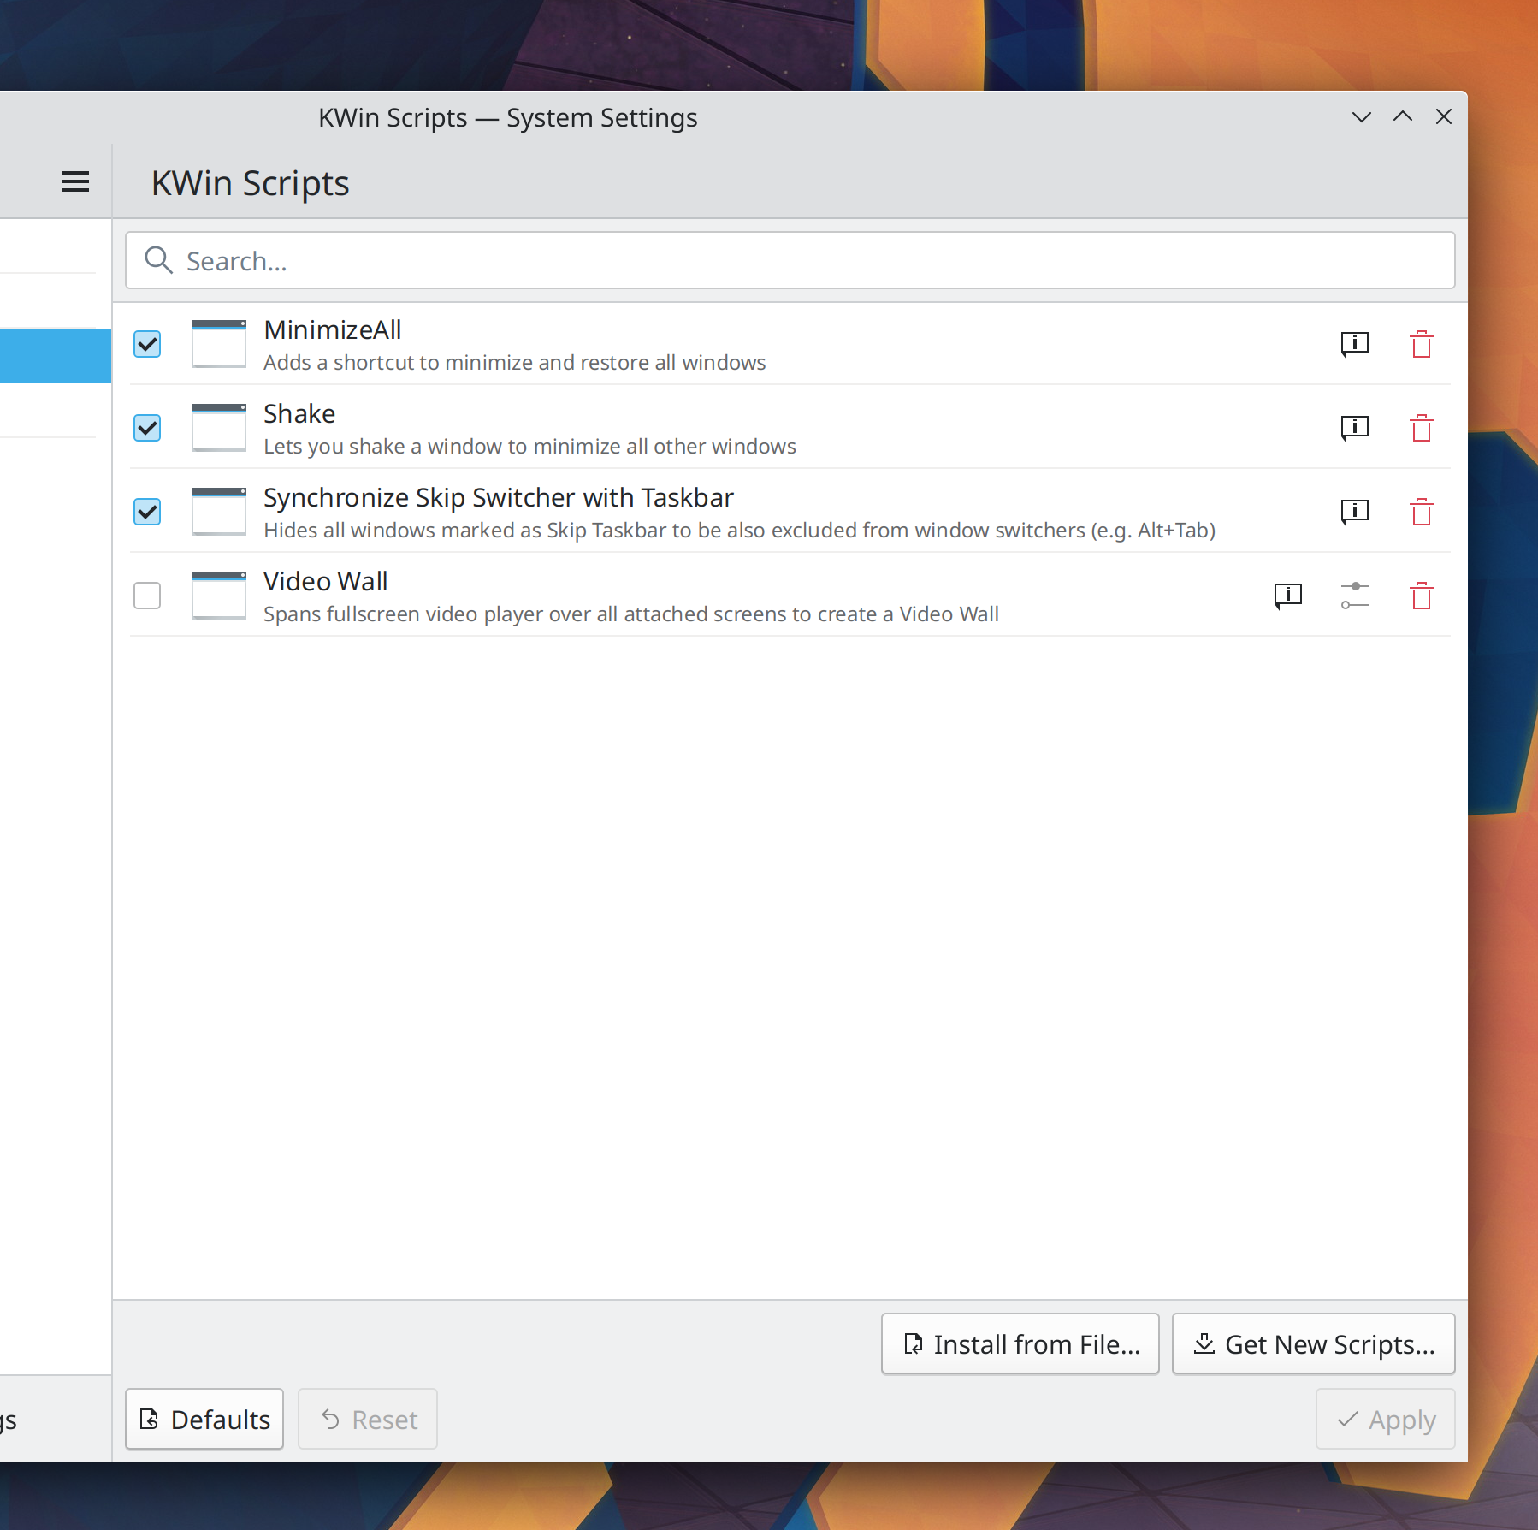Restore settings with the Defaults button
Viewport: 1538px width, 1530px height.
(x=204, y=1420)
